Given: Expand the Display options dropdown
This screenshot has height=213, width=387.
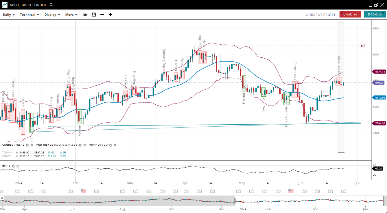Looking at the screenshot, I should point(52,15).
